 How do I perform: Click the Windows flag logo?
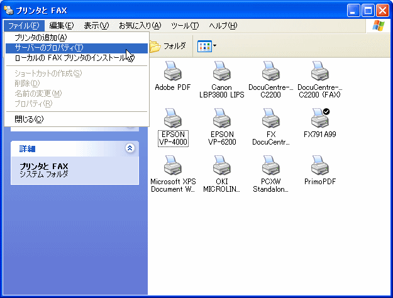pyautogui.click(x=378, y=26)
